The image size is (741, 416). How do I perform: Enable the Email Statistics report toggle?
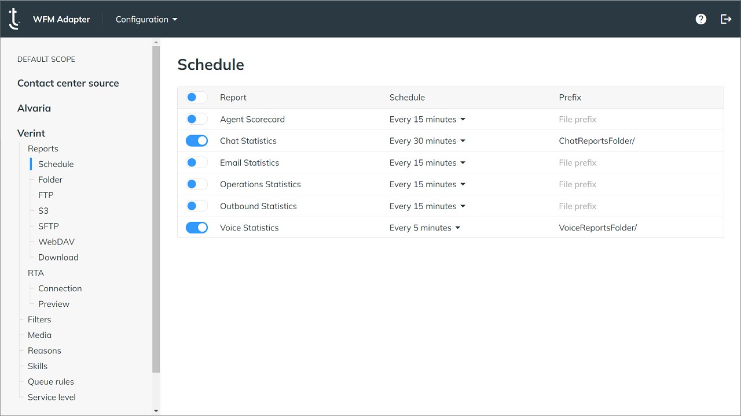point(196,163)
